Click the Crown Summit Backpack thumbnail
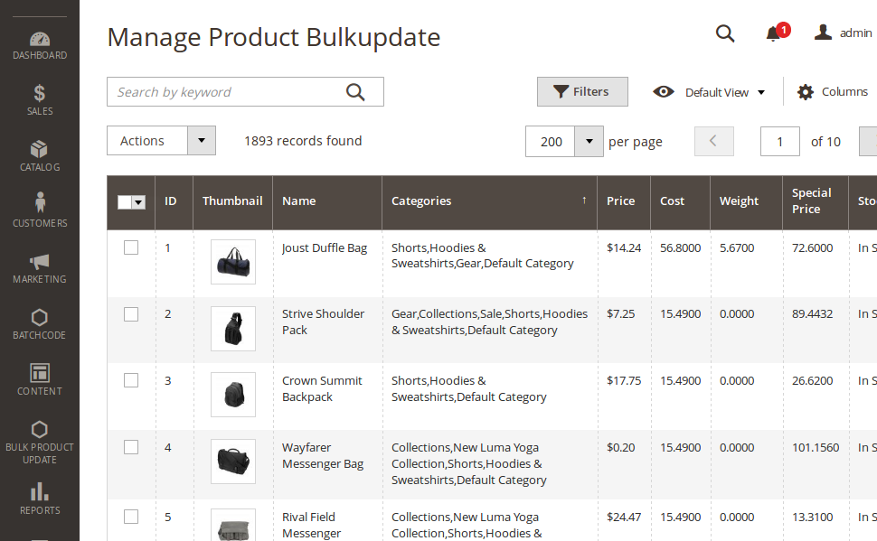877x541 pixels. click(232, 395)
